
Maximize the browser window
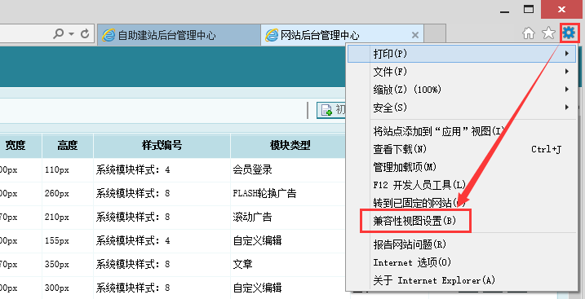tap(528, 9)
